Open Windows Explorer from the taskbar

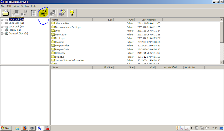coord(17,128)
